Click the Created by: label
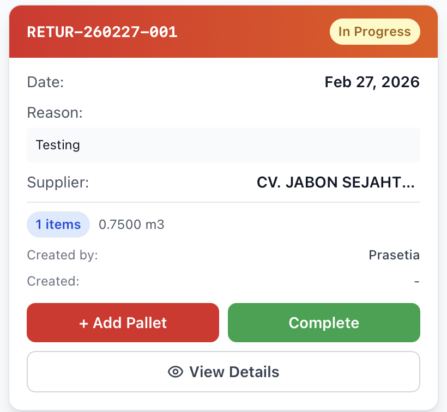The height and width of the screenshot is (412, 447). click(x=62, y=255)
